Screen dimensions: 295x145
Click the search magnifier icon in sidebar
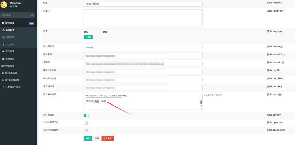[x=32, y=15]
